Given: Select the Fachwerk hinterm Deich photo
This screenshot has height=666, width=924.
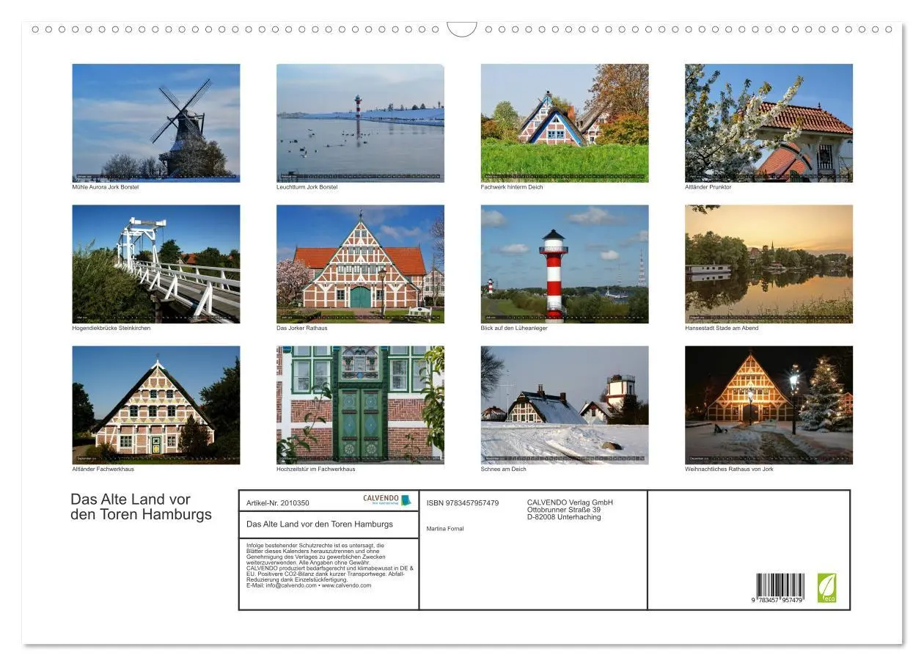Looking at the screenshot, I should click(x=565, y=122).
